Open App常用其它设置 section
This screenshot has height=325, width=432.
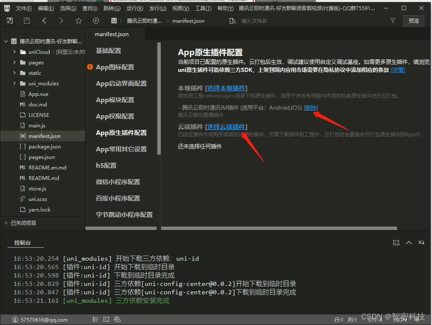tap(121, 149)
